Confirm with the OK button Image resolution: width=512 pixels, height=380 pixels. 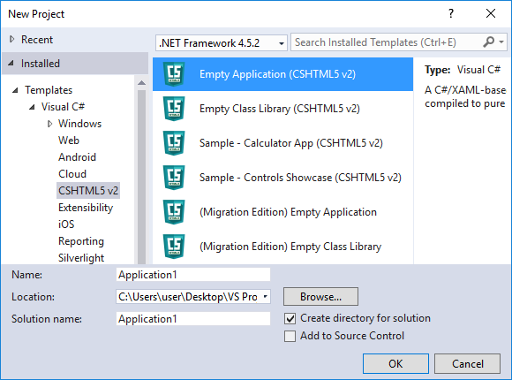(x=395, y=363)
